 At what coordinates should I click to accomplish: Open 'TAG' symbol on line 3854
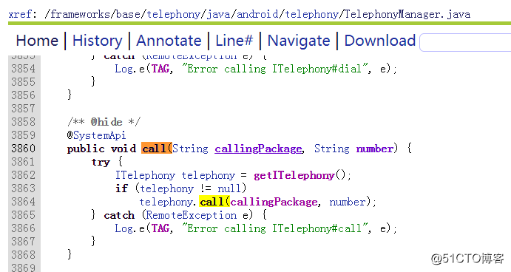160,69
